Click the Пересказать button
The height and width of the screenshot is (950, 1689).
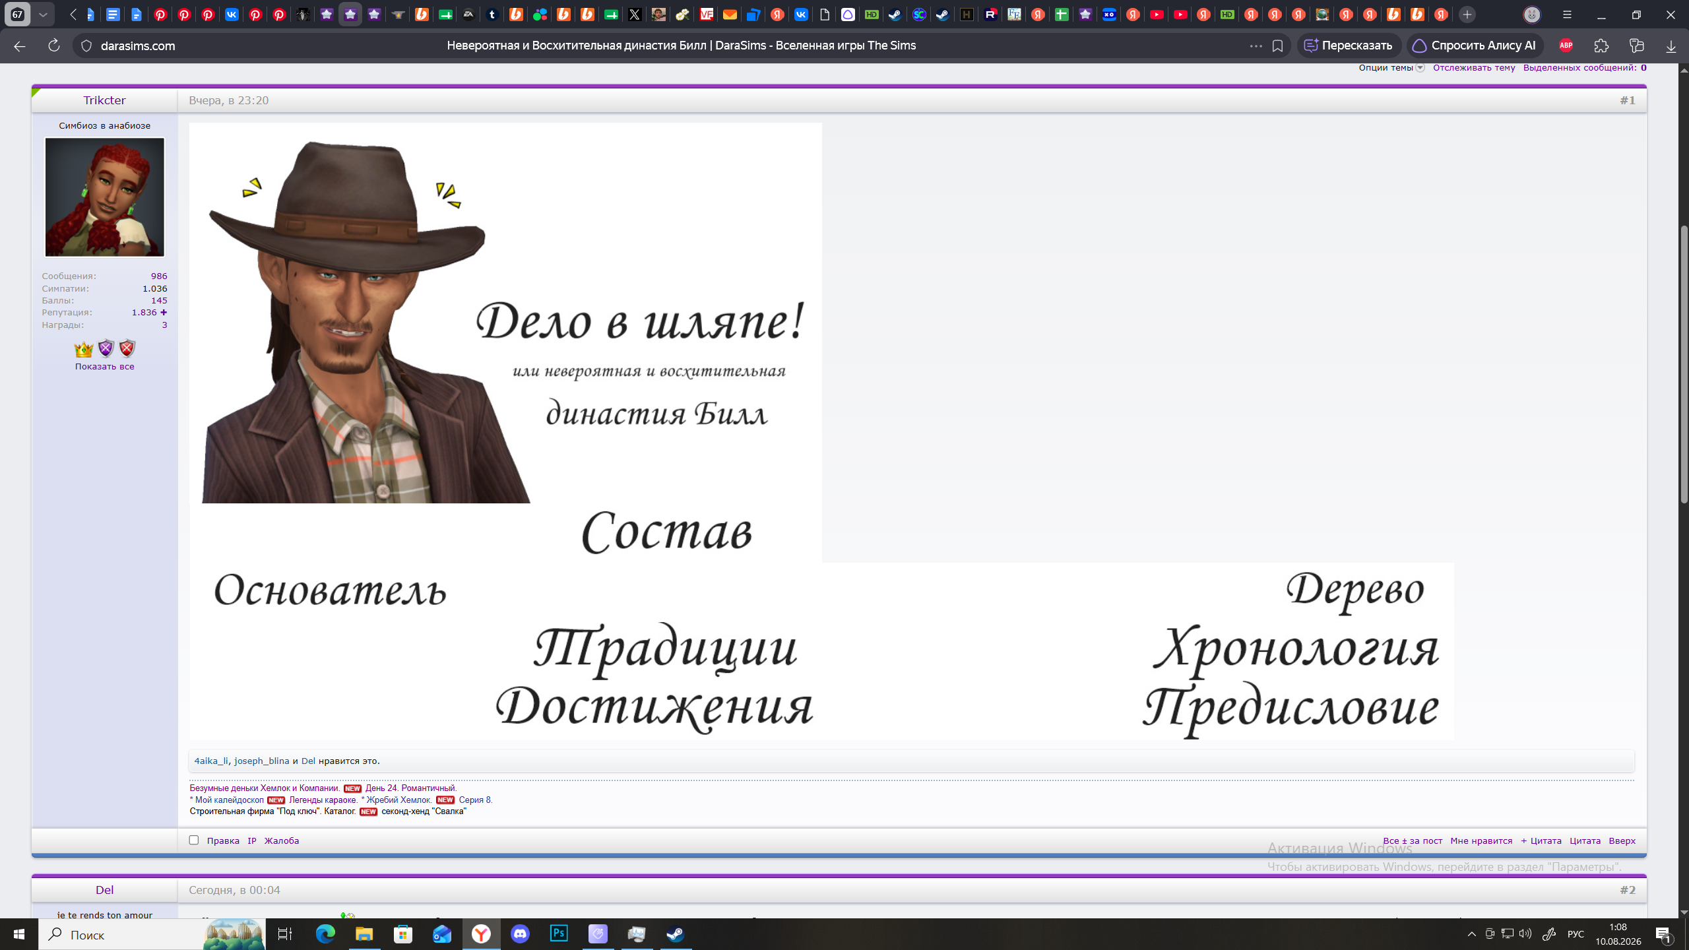coord(1349,46)
